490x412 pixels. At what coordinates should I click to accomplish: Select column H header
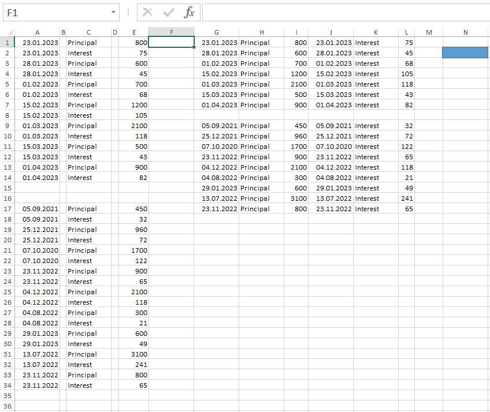[262, 32]
